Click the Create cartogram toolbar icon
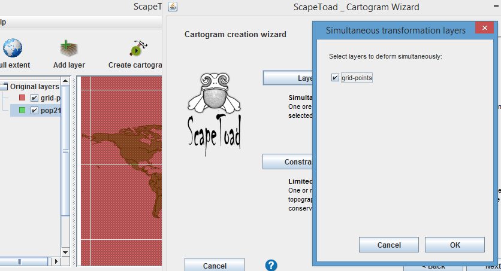 pyautogui.click(x=138, y=48)
